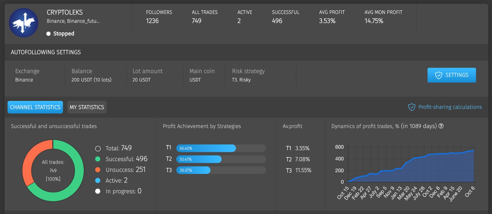This screenshot has width=492, height=214.
Task: Open the blue SETTINGS button
Action: point(451,75)
